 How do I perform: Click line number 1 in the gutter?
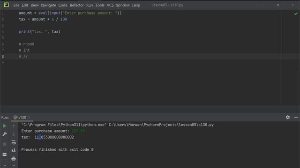point(3,13)
